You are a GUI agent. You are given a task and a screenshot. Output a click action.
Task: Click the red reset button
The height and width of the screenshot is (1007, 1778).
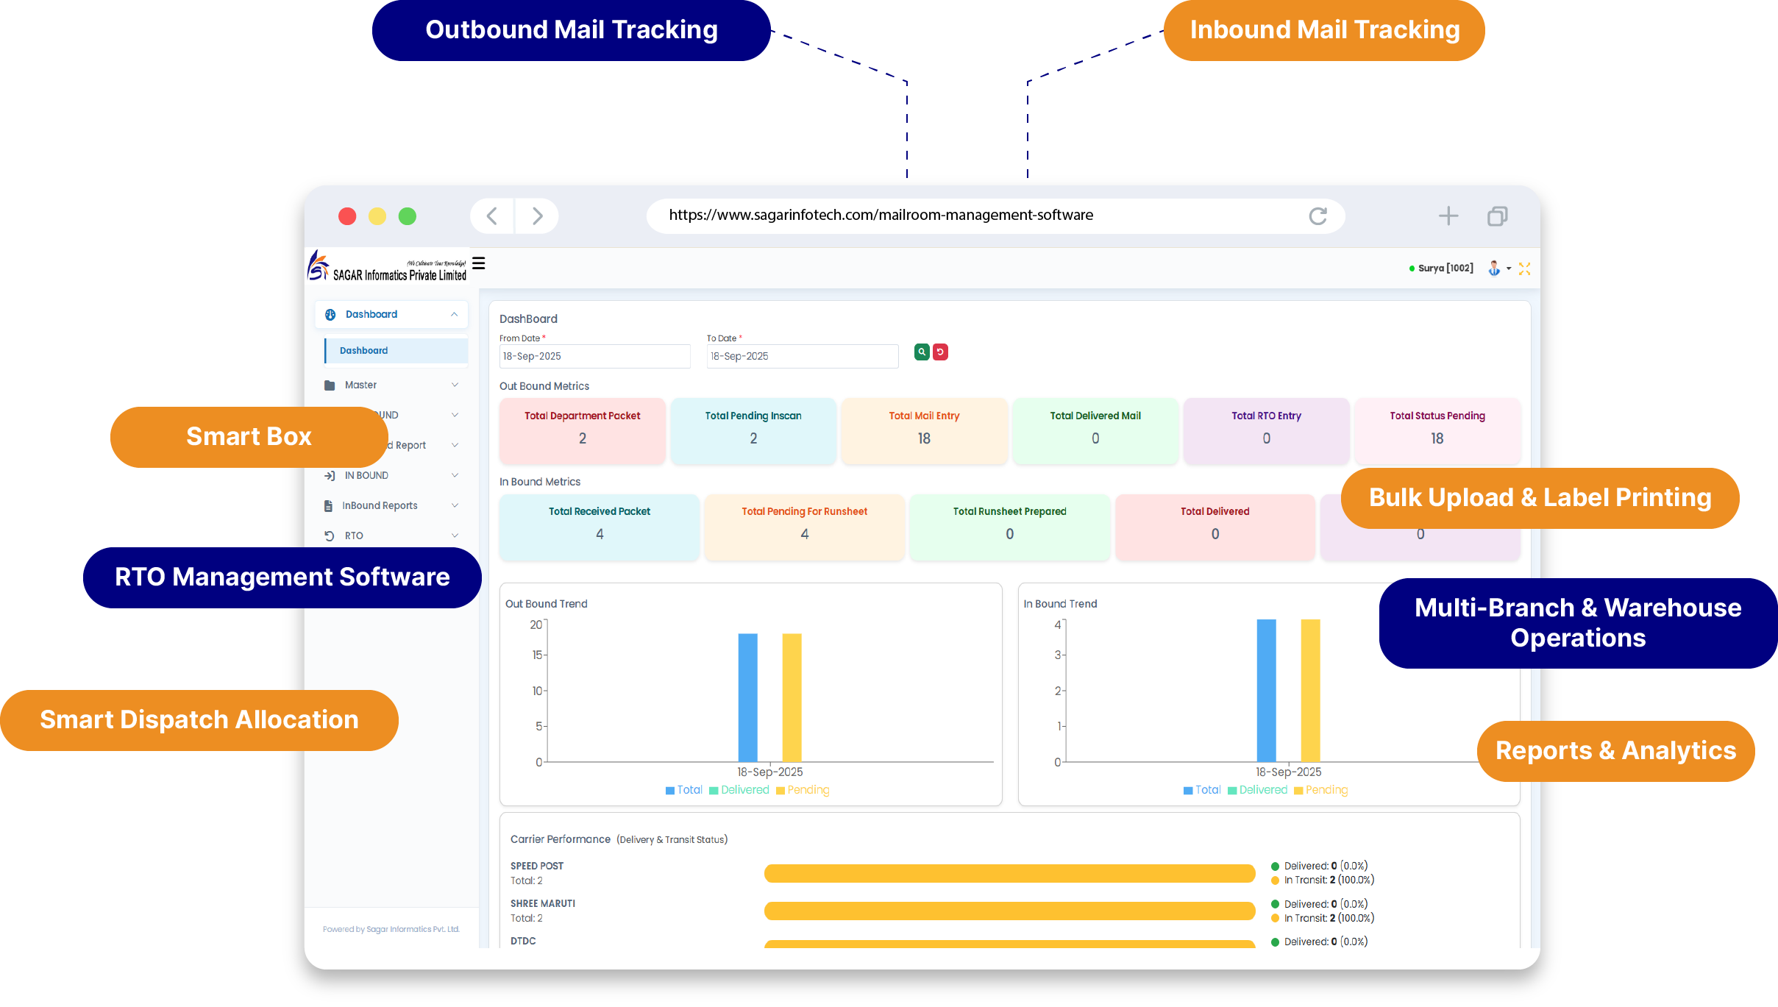pos(940,352)
